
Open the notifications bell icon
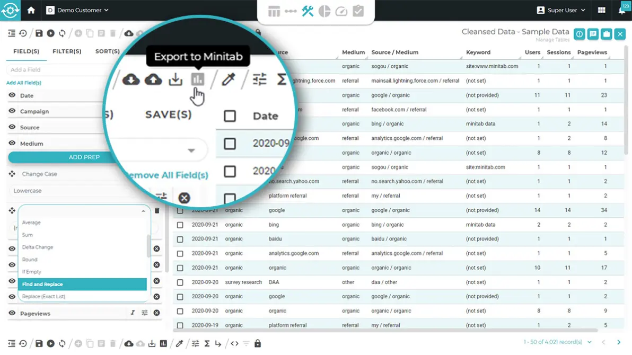point(622,11)
